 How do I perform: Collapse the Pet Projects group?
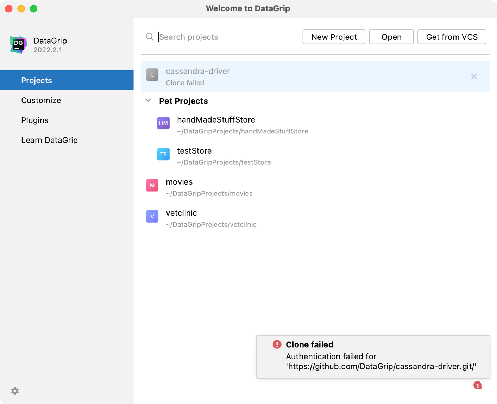(149, 101)
